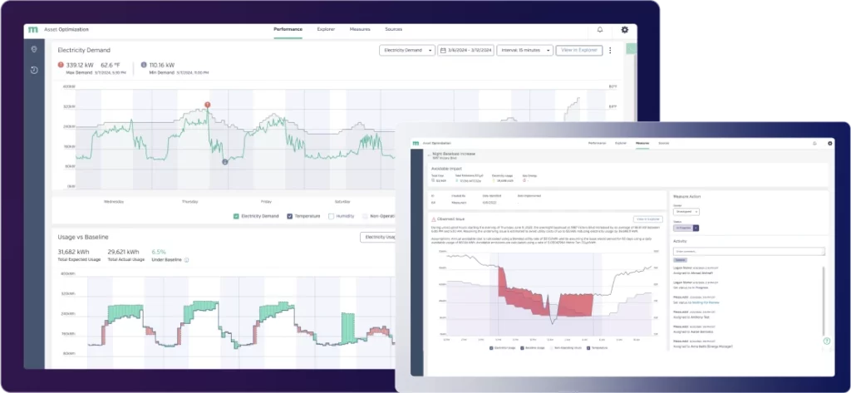Click the Gas Energy flame icon
Viewport: 851px width, 393px height.
tap(524, 180)
